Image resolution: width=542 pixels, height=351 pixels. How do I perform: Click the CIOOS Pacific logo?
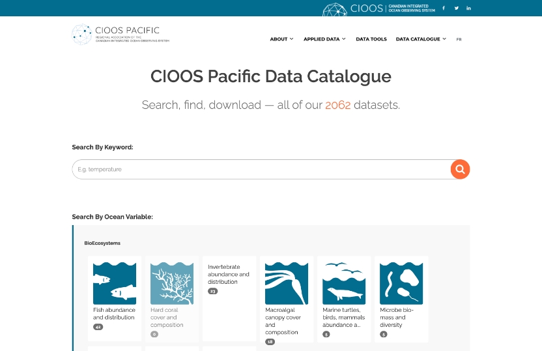[x=116, y=34]
